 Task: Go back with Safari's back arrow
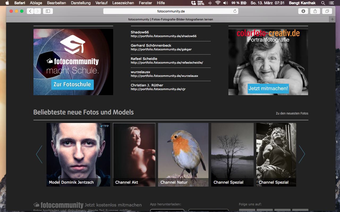[30, 11]
